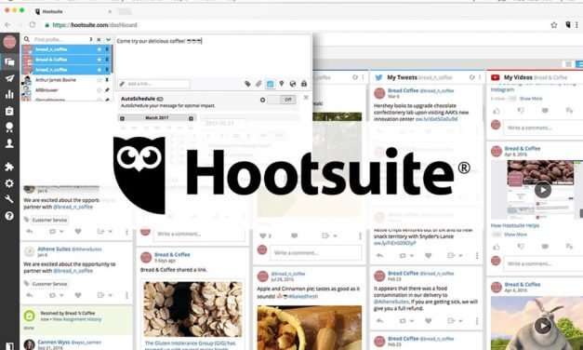Click the tag icon in compose toolbar
Screen dimensions: 583x350
click(x=247, y=84)
